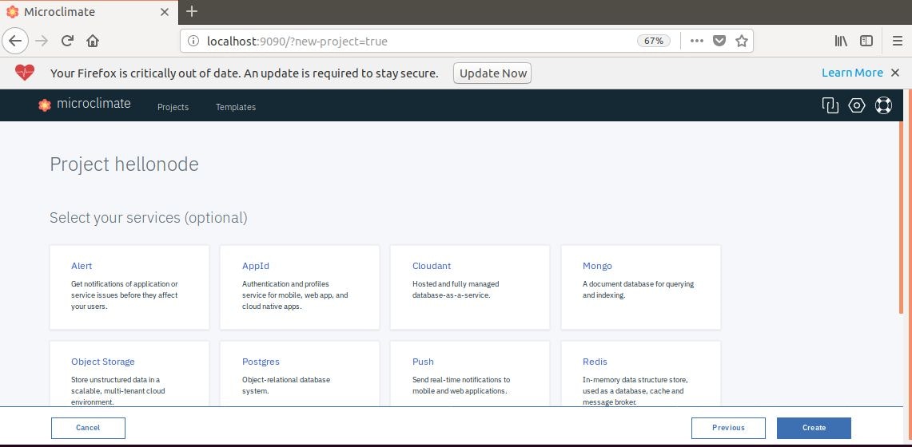The width and height of the screenshot is (912, 447).
Task: Select the Microclimate browser tab
Action: 87,12
